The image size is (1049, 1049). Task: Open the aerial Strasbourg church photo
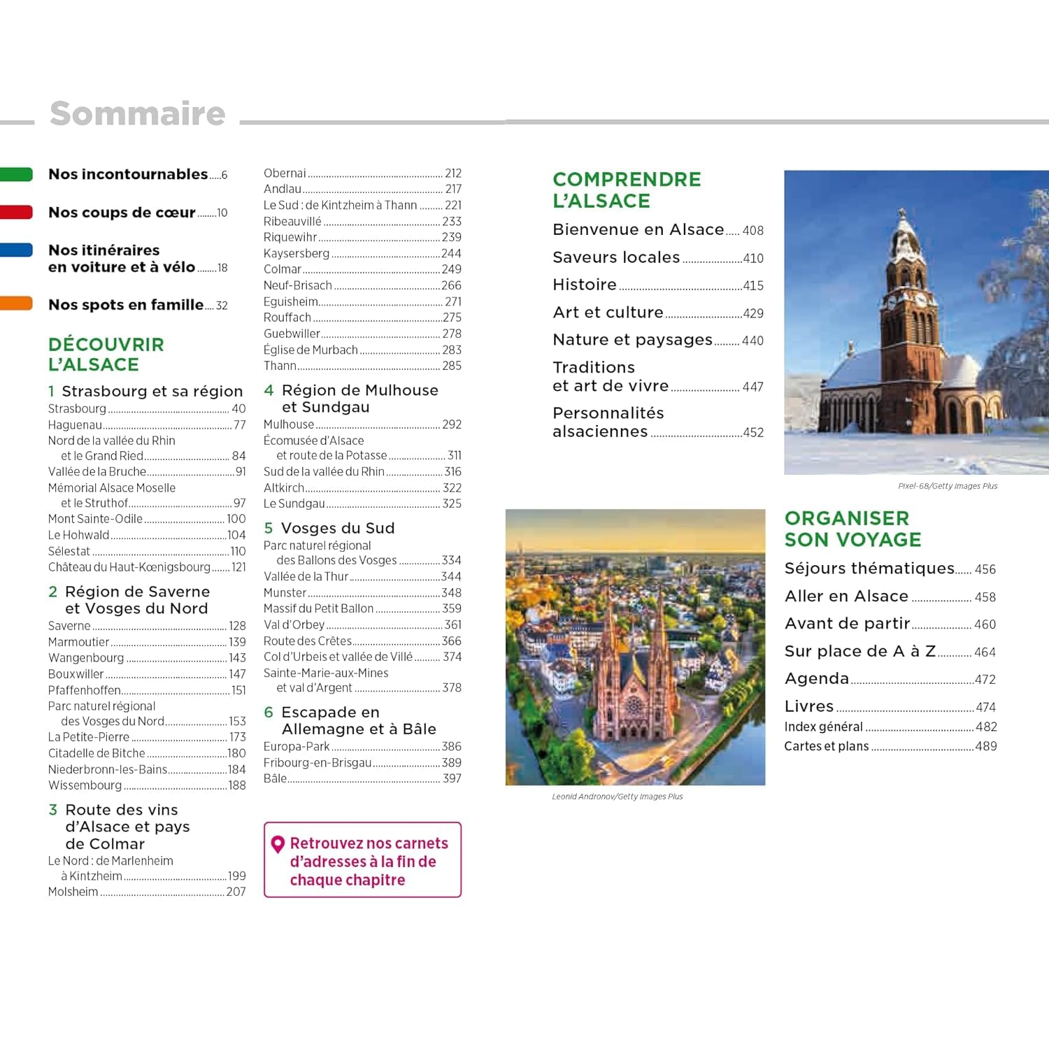coord(635,647)
